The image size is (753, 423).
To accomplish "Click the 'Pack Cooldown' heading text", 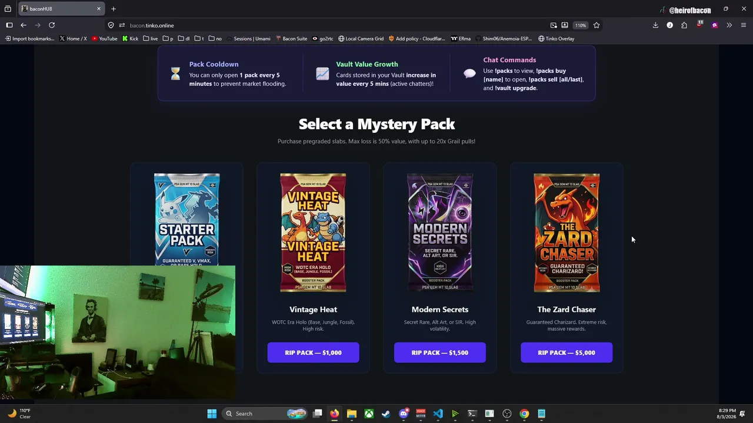I will [214, 64].
